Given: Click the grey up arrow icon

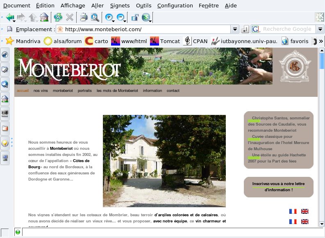Looking at the screenshot, I should point(32,17).
